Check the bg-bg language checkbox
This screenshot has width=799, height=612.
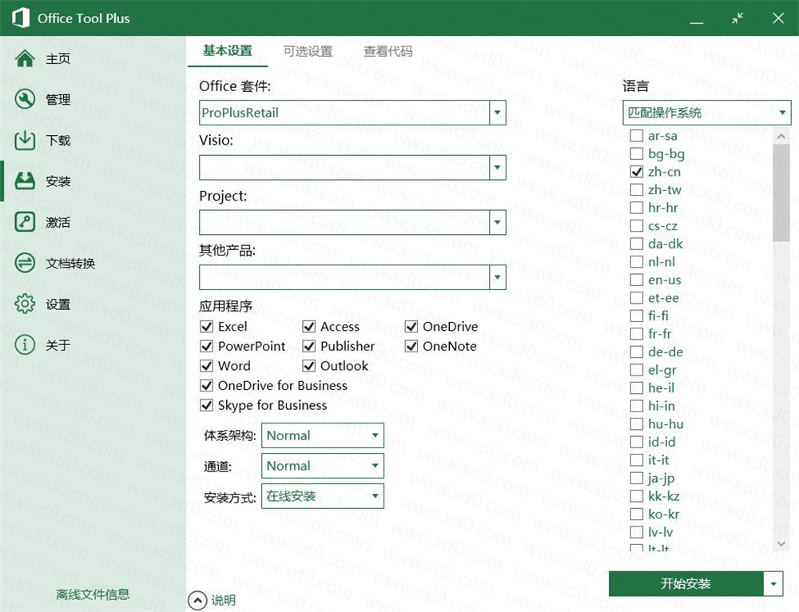coord(637,153)
